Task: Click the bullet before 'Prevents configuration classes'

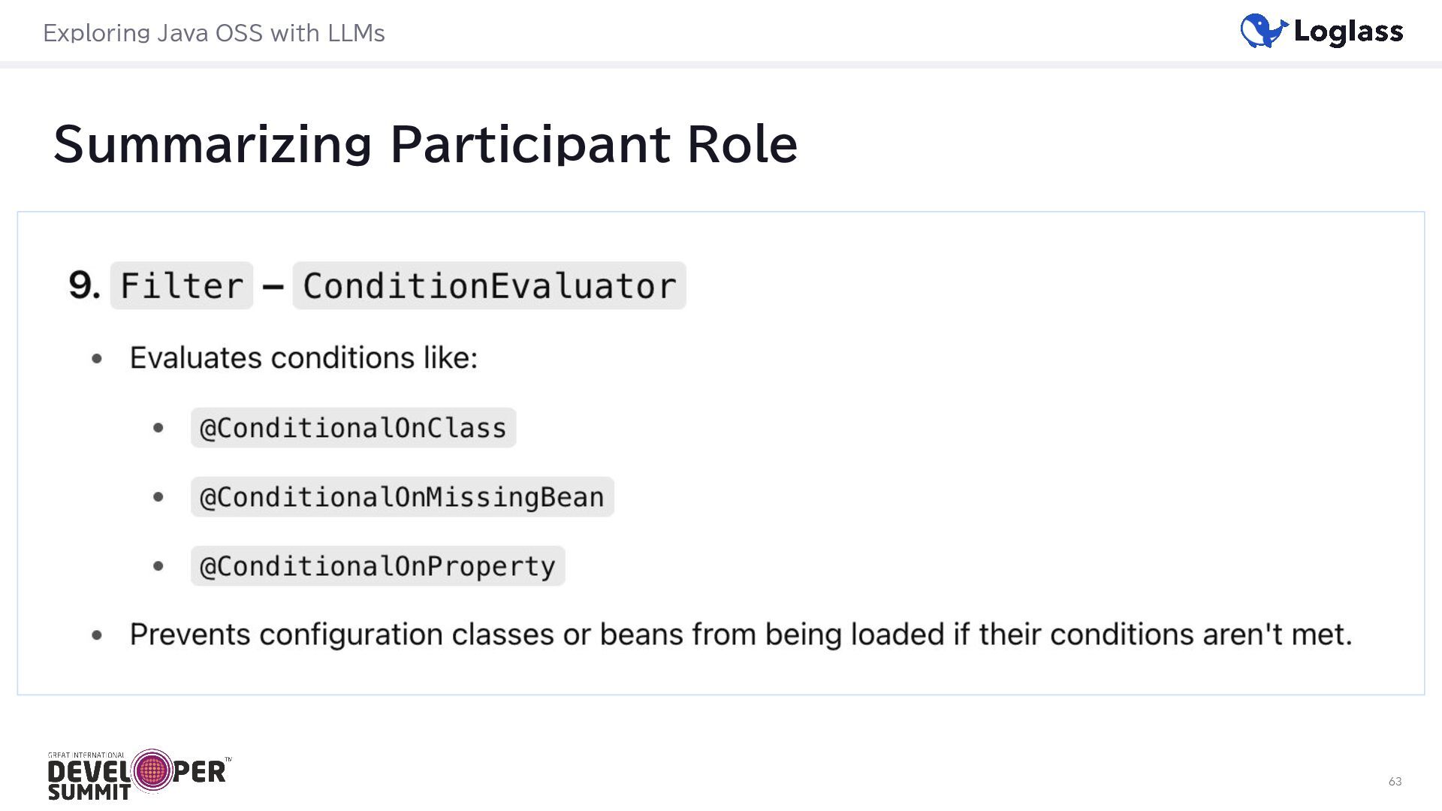Action: coord(97,635)
